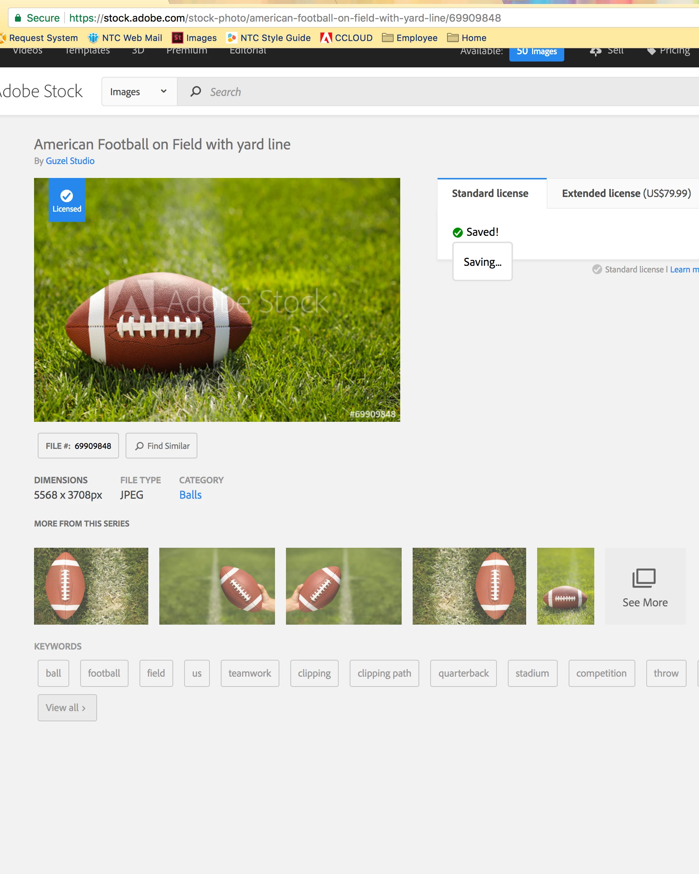Open the Request System bookmark
The height and width of the screenshot is (874, 699).
click(x=39, y=38)
